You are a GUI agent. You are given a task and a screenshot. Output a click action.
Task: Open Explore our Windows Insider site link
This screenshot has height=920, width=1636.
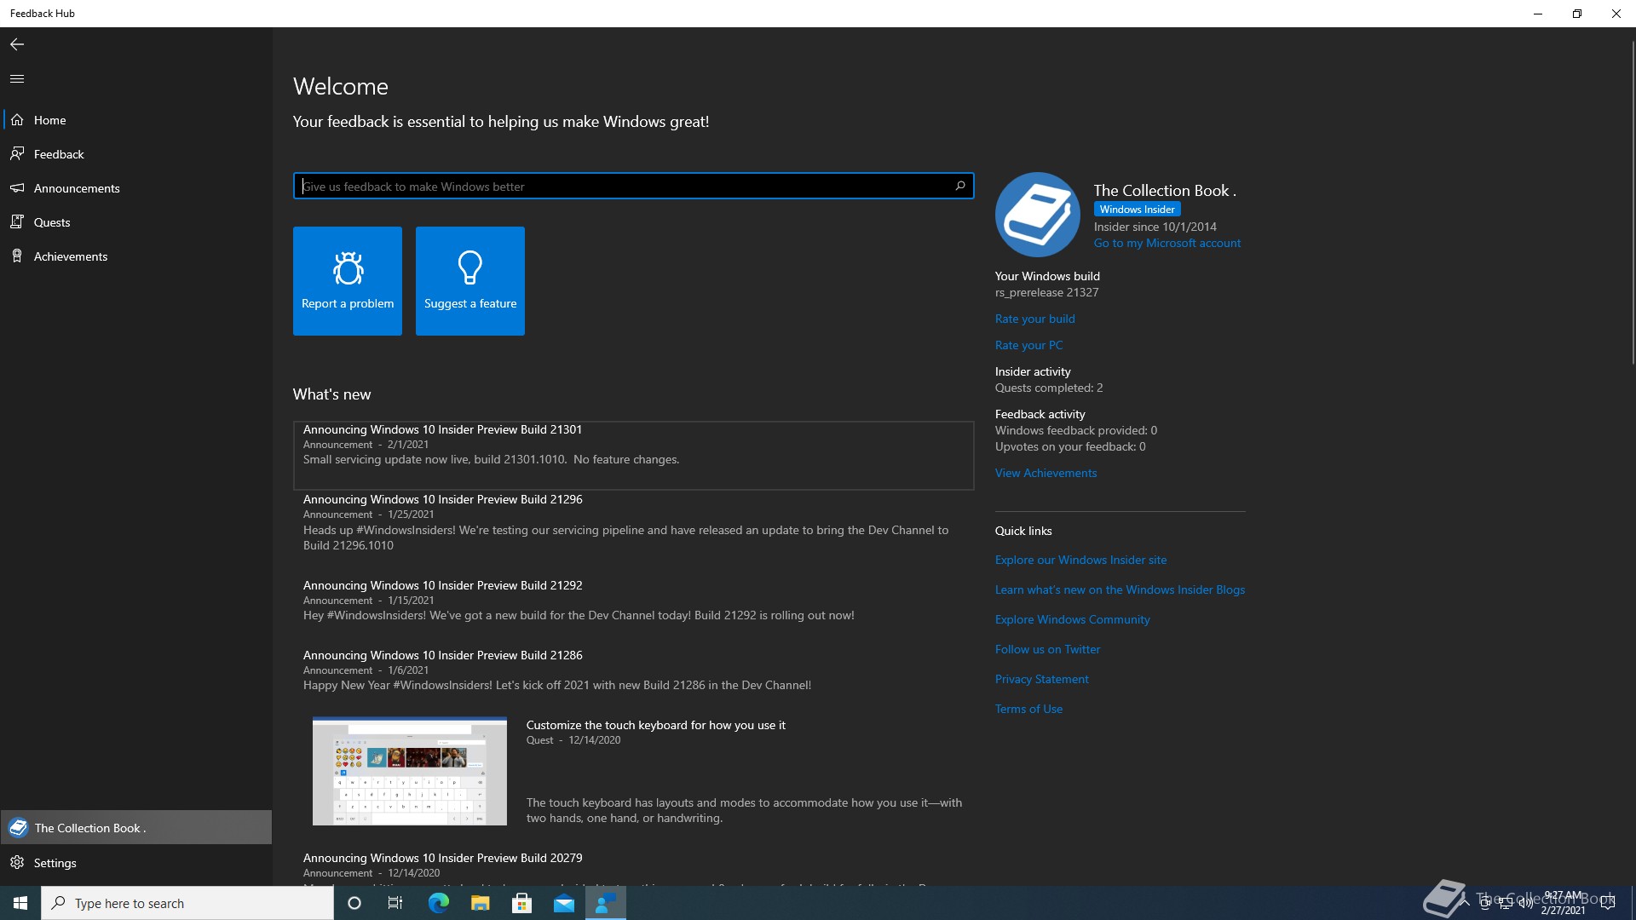tap(1081, 560)
